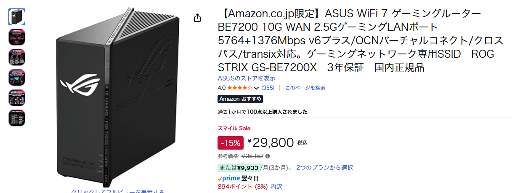Viewport: 515px width, 193px height.
Task: Open the ASUSのストアを表示 store link
Action: [247, 78]
